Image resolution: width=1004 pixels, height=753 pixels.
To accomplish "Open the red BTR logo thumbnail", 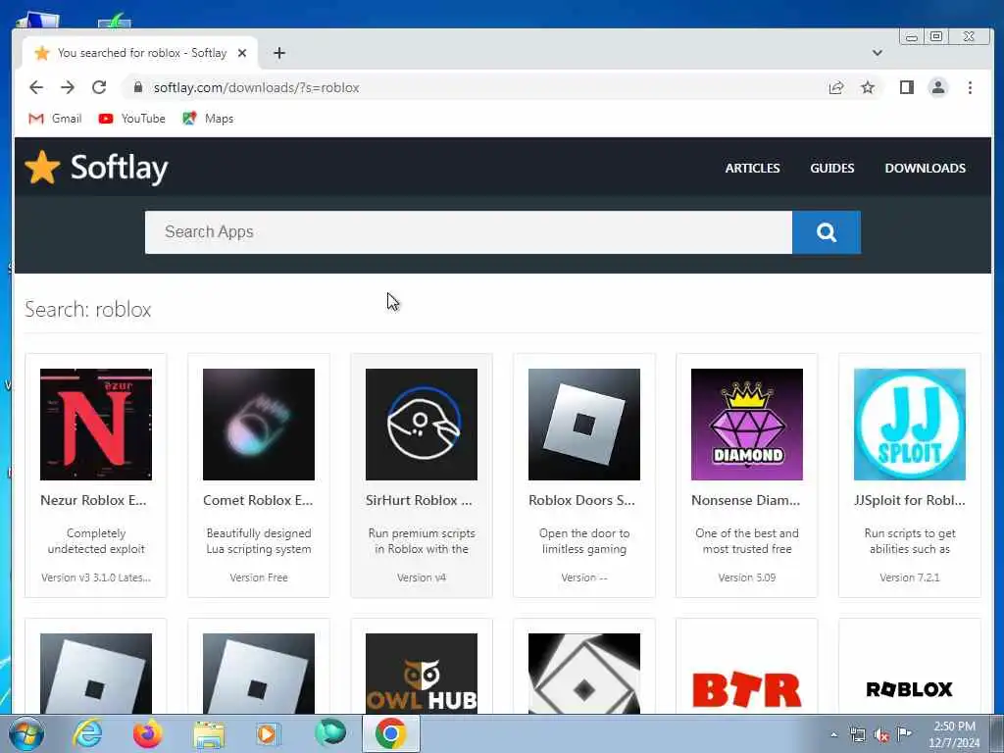I will click(x=746, y=674).
